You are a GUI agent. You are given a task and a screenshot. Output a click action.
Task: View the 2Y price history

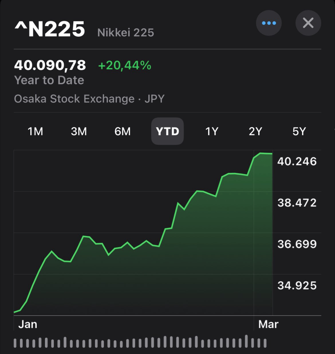(x=255, y=131)
